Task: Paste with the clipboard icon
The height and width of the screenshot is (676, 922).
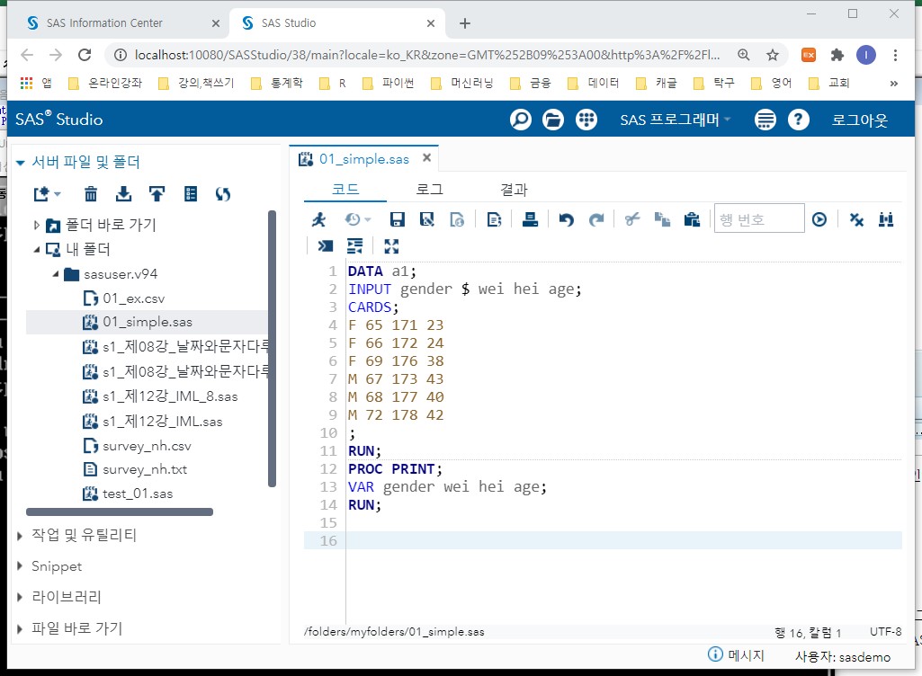Action: (692, 220)
